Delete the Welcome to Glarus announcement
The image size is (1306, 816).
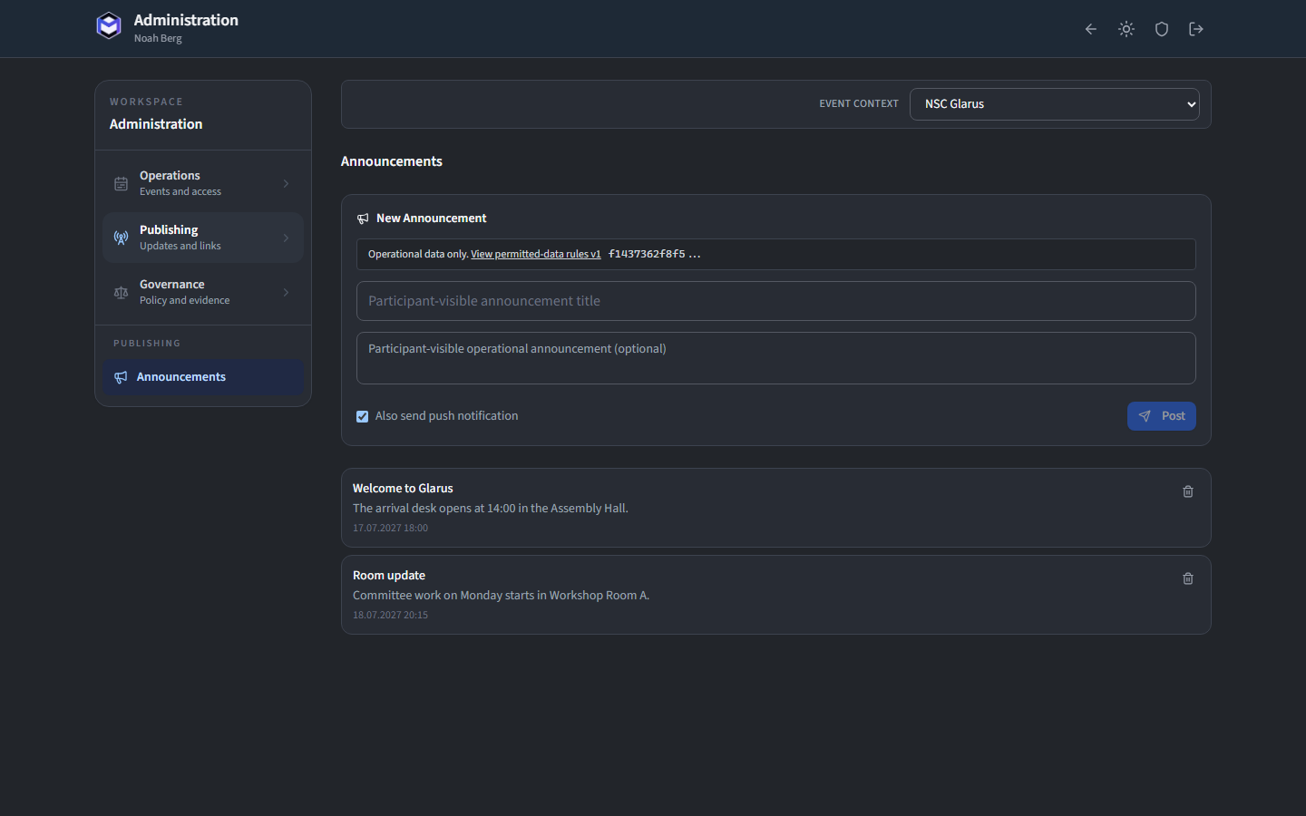click(1188, 491)
